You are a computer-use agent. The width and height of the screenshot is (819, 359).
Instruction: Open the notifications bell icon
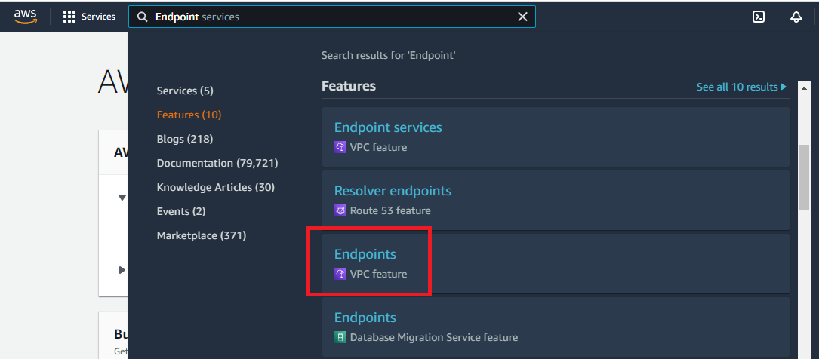point(796,17)
